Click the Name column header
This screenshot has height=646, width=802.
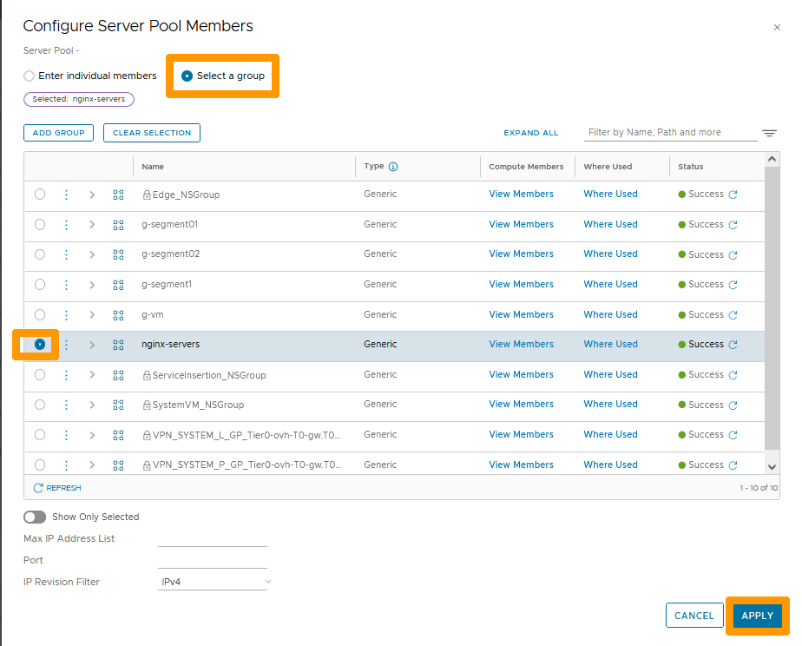pos(153,167)
